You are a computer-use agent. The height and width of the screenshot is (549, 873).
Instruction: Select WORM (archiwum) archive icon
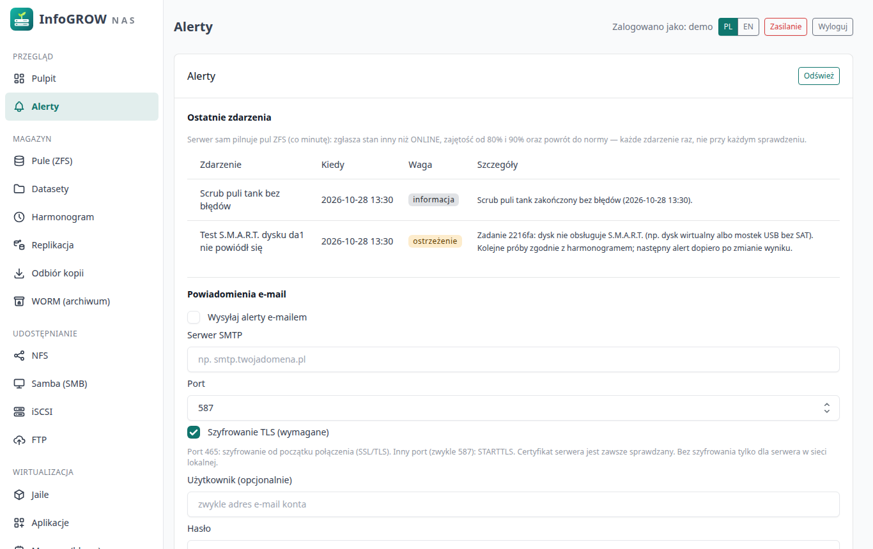click(19, 301)
